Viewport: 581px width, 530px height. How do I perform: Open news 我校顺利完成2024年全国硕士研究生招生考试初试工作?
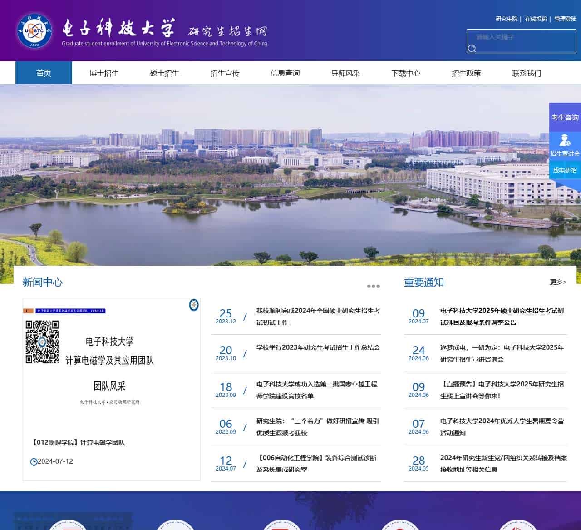(318, 317)
